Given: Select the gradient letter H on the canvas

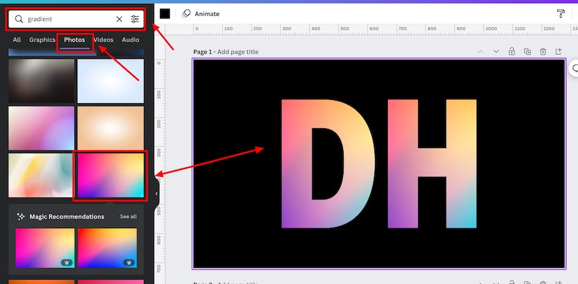Looking at the screenshot, I should click(432, 163).
